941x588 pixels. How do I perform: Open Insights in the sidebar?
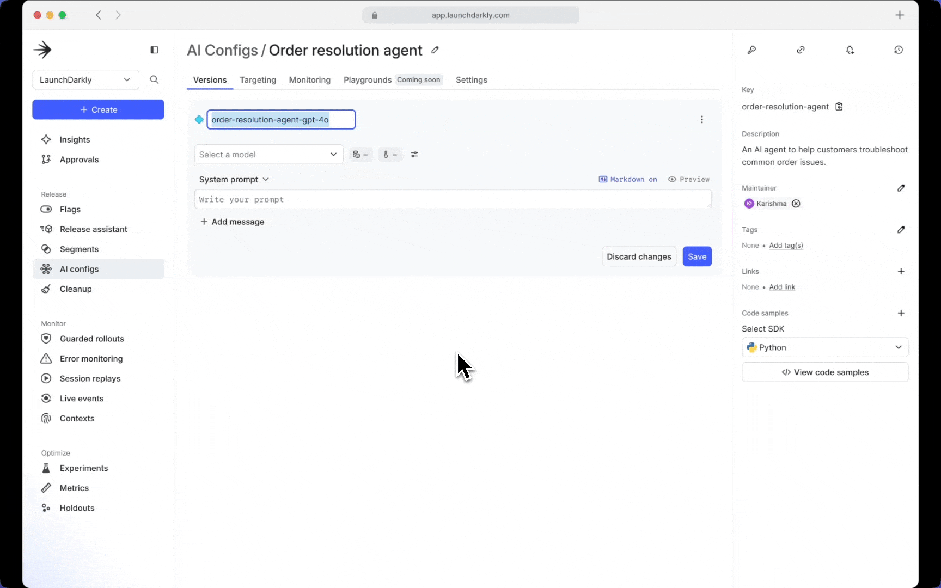98,140
